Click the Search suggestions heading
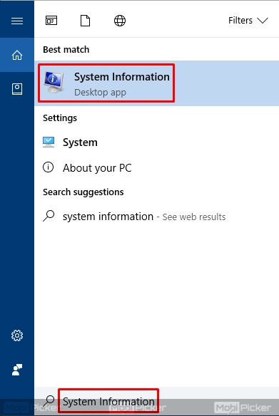The width and height of the screenshot is (279, 416). 83,192
